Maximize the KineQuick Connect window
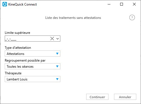The image size is (141, 104). coord(122,4)
